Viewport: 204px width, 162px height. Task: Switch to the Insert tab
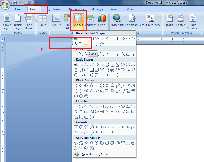34,9
